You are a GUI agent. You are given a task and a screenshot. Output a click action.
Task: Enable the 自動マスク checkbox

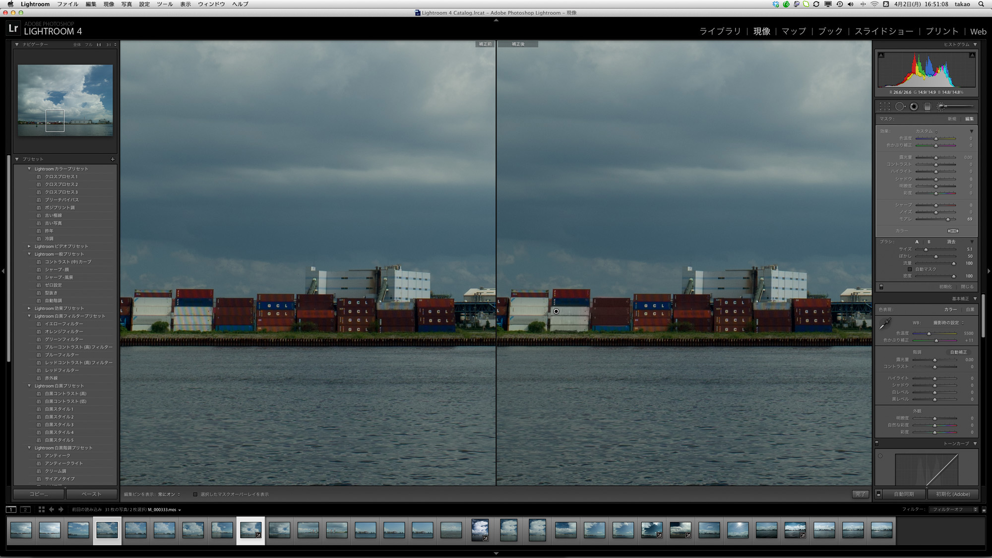[x=910, y=269]
